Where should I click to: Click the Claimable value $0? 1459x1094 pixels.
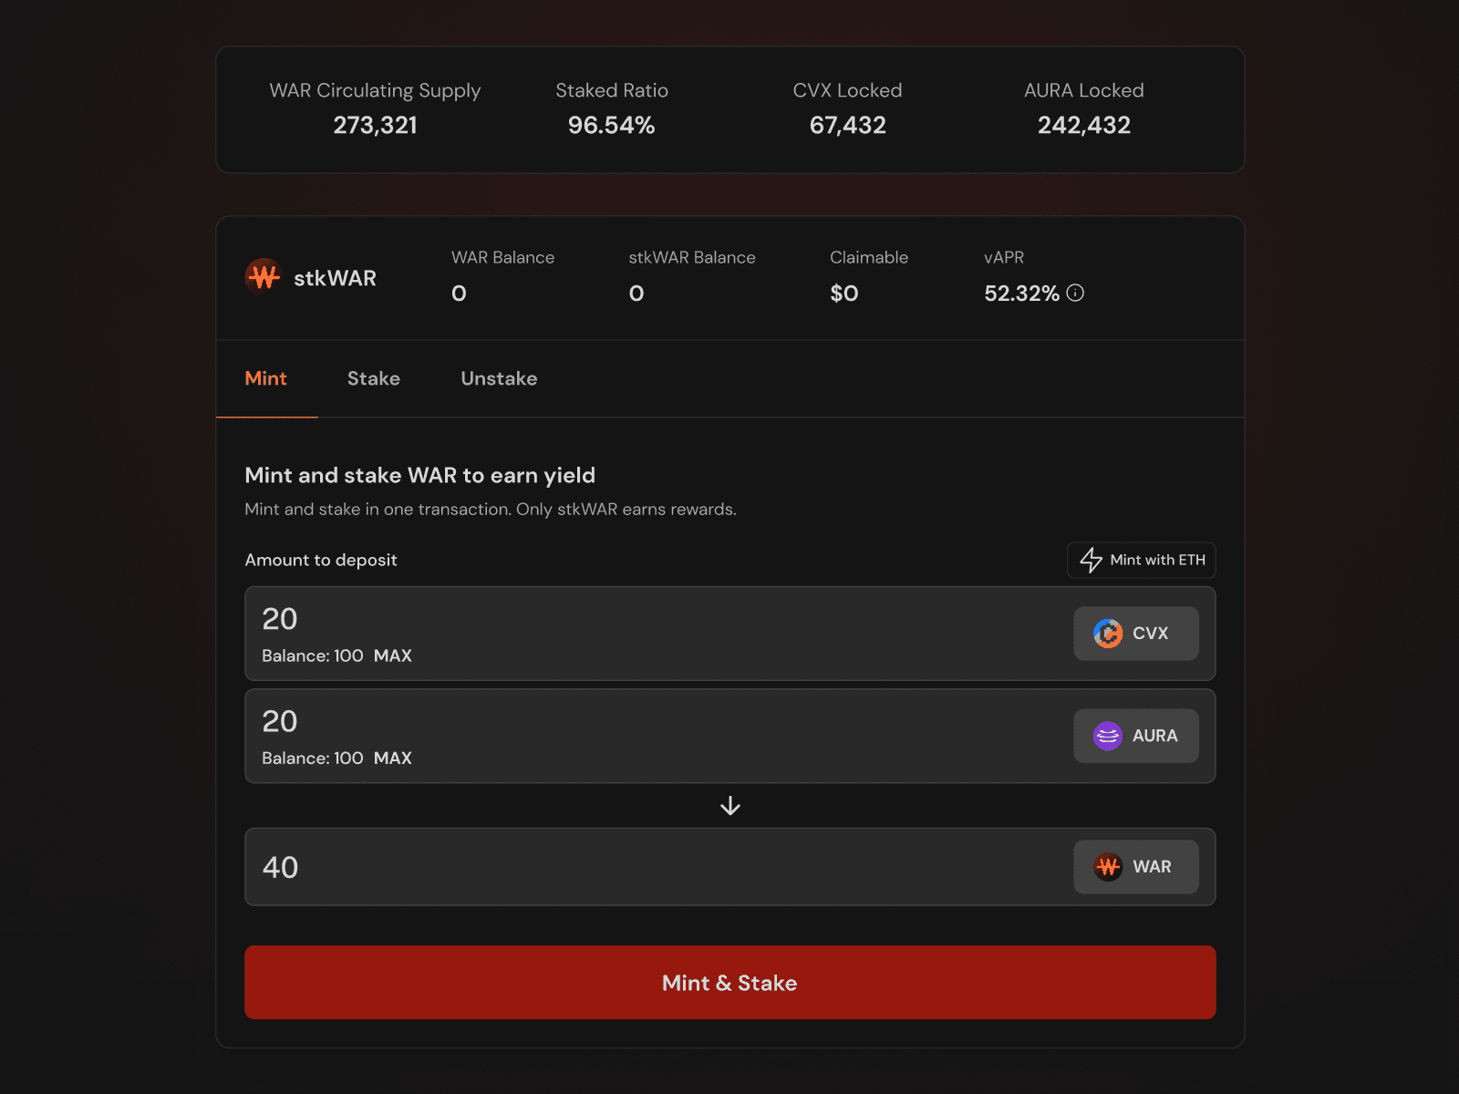coord(844,293)
